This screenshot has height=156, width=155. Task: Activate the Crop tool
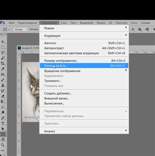(x=3, y=63)
